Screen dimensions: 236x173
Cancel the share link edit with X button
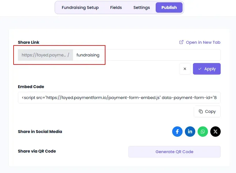click(x=185, y=69)
